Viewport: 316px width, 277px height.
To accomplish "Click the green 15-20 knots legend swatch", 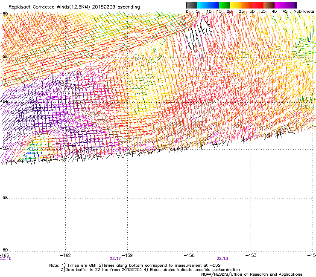I will 225,5.
